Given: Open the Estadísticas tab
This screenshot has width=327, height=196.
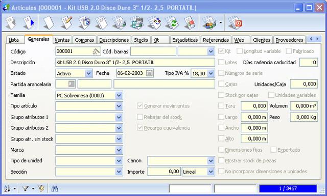Looking at the screenshot, I should 185,40.
